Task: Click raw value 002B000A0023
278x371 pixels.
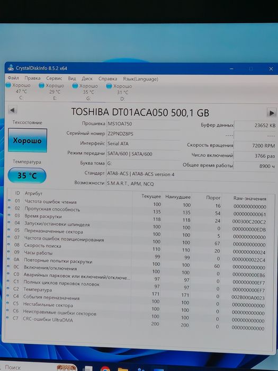Action: pyautogui.click(x=248, y=298)
